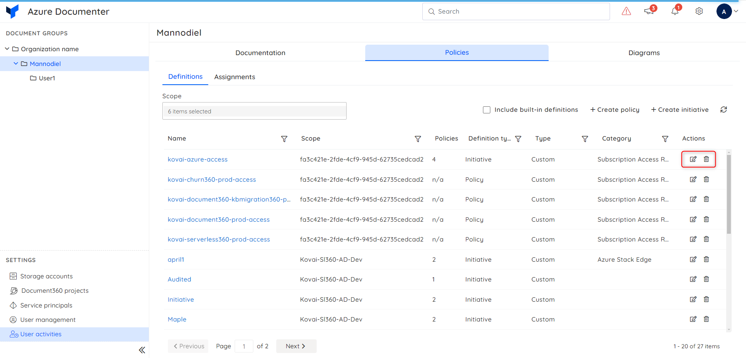Click the page number input box
The image size is (746, 358).
click(244, 346)
